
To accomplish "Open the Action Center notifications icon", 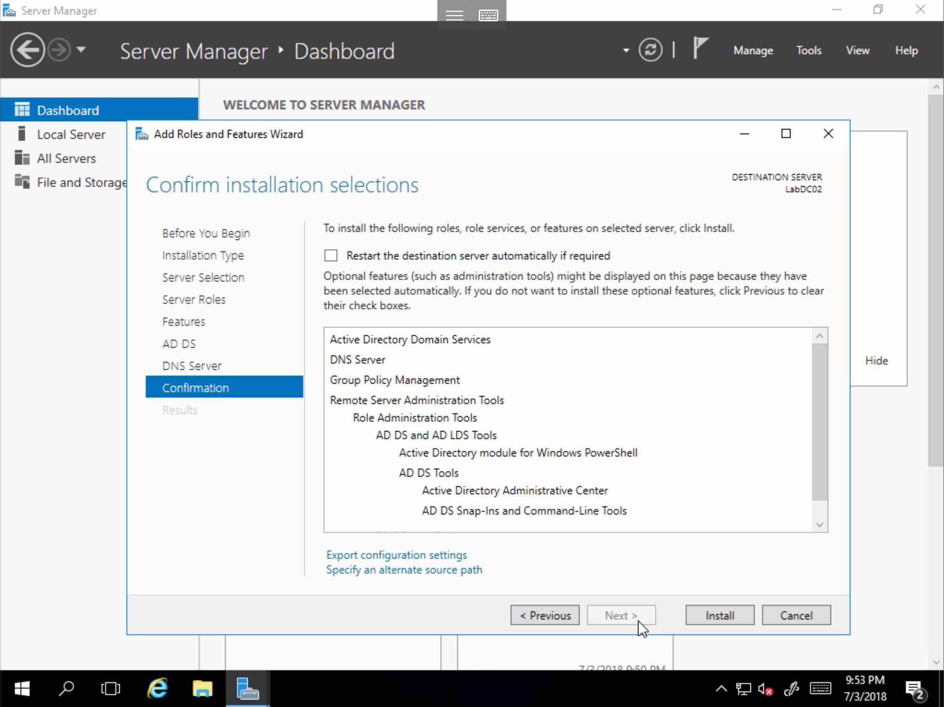I will coord(916,690).
